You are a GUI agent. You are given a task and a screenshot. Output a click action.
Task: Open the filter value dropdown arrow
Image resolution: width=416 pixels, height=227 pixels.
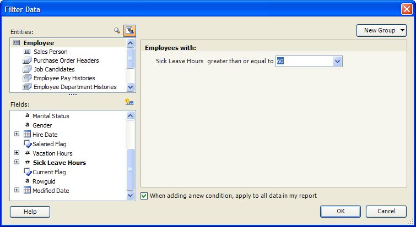click(337, 62)
